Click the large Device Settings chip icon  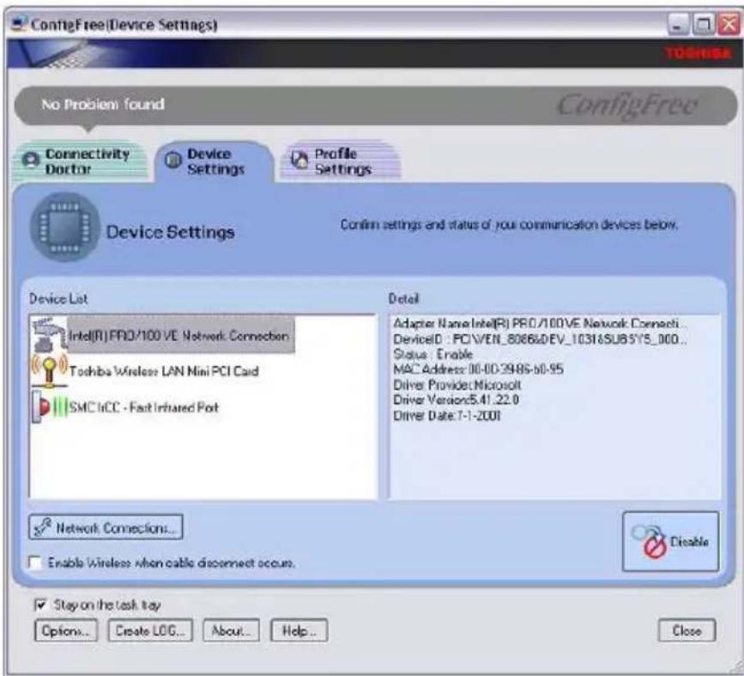(x=65, y=227)
